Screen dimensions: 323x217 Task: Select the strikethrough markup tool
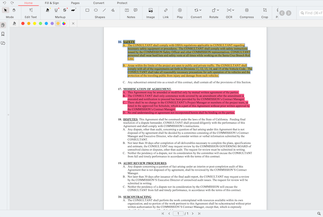pos(65,10)
